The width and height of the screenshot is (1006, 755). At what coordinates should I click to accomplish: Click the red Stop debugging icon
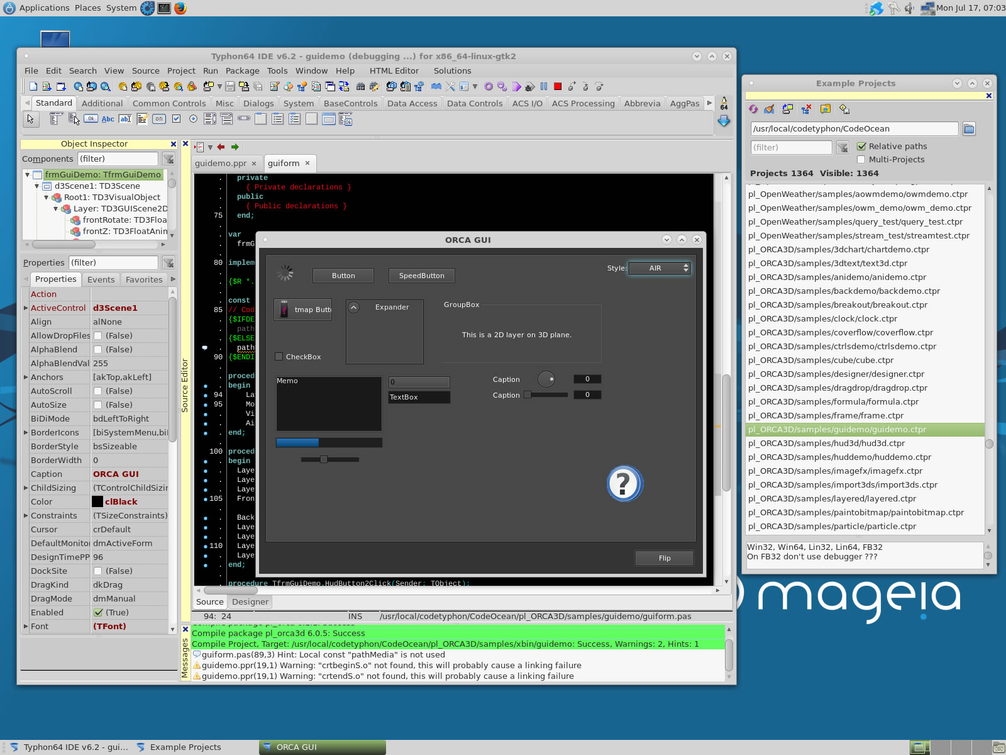click(558, 87)
